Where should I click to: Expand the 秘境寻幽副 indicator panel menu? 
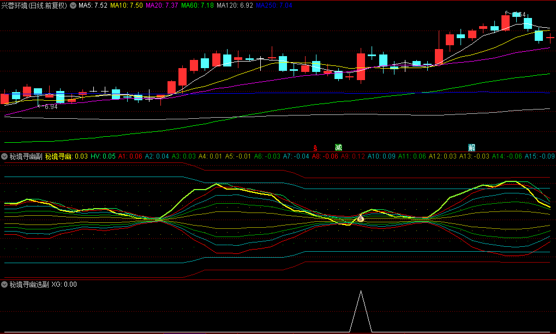pos(4,156)
